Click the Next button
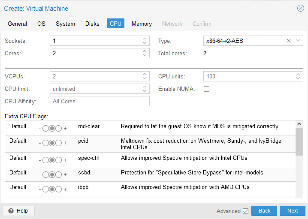Viewport: 308px width, 219px height. [293, 211]
